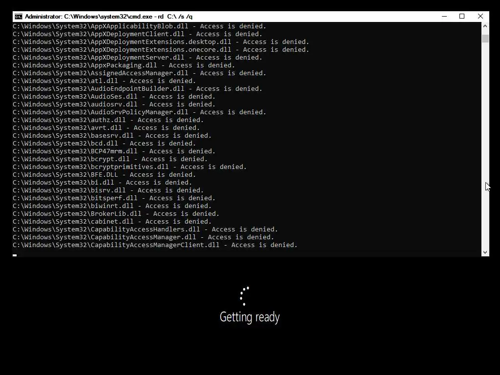Click the bcd.dll line
Screen dimensions: 500x375
coord(104,144)
